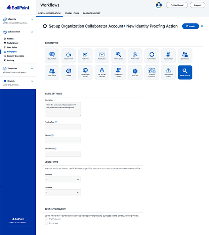Open the Dashboard button in header

pyautogui.click(x=177, y=5)
